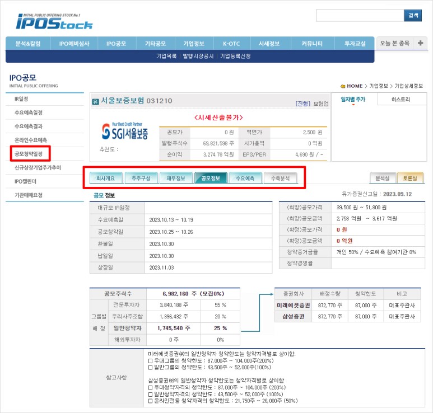433x413 pixels.
Task: Open 수요예측결과 in the sidebar
Action: [x=29, y=126]
